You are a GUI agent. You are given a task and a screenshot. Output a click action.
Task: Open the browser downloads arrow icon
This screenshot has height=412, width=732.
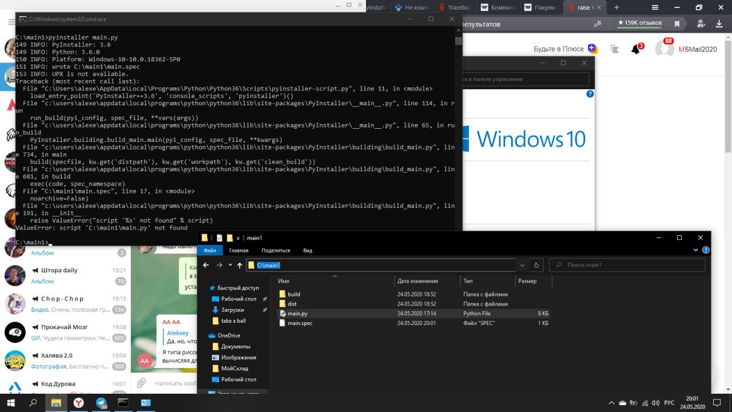click(718, 23)
